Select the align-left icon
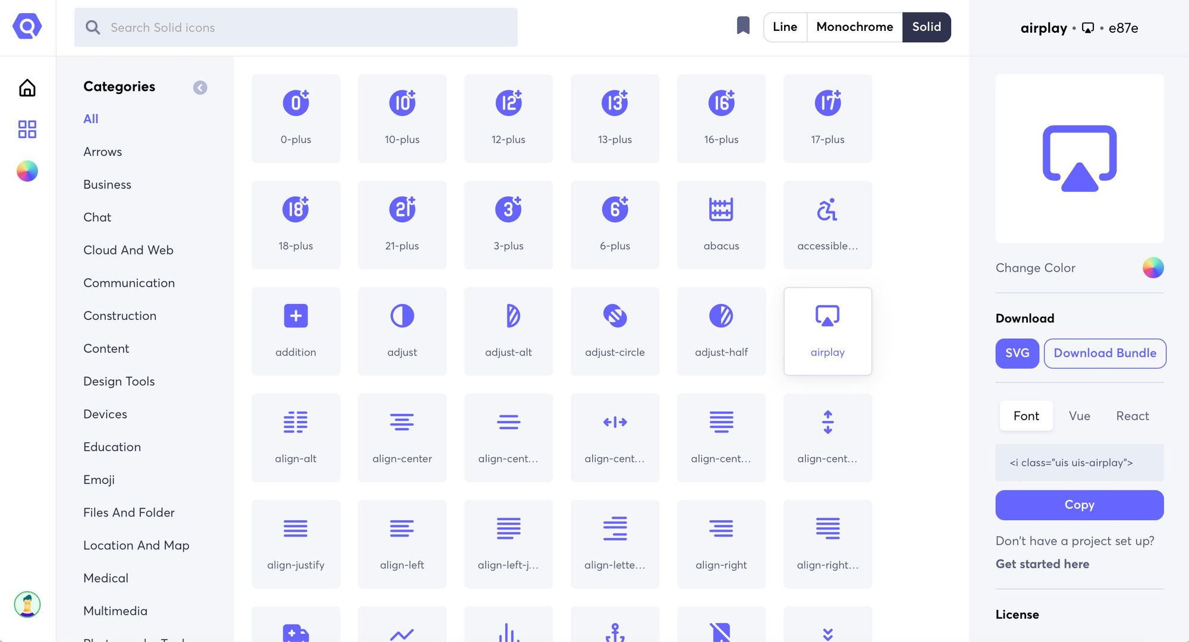 pos(402,544)
